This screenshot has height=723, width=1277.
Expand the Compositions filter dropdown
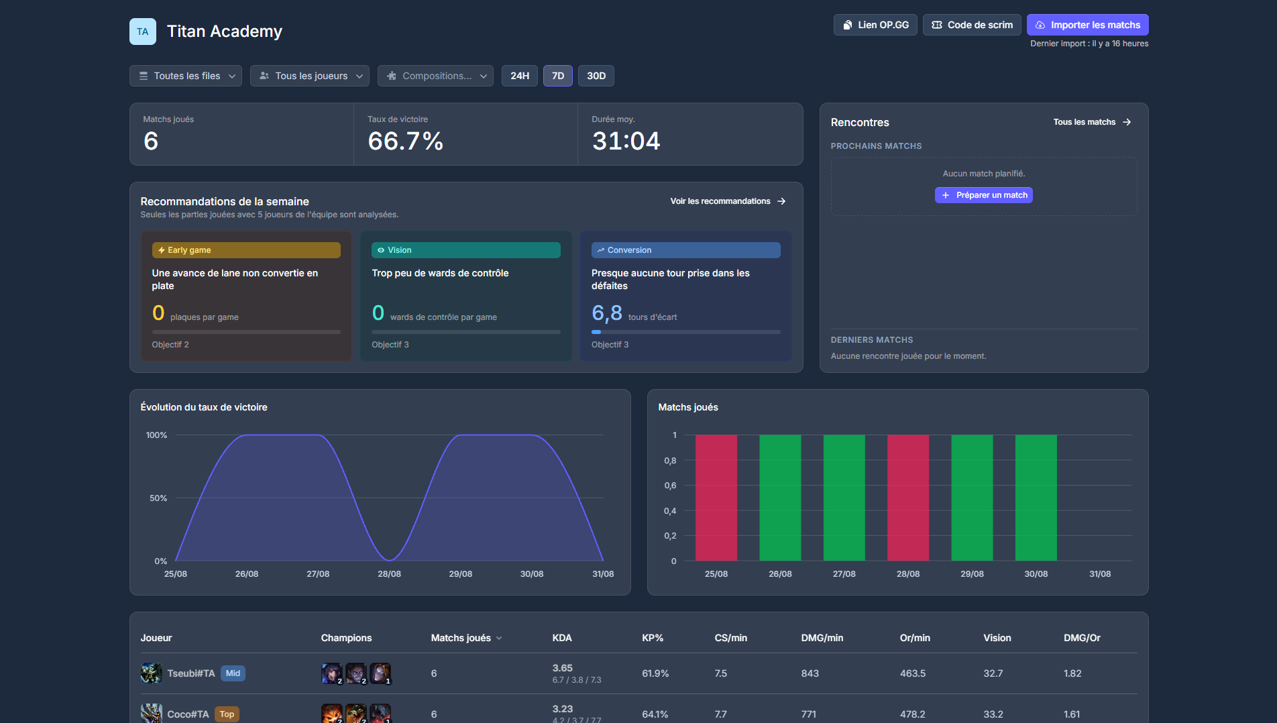coord(435,76)
